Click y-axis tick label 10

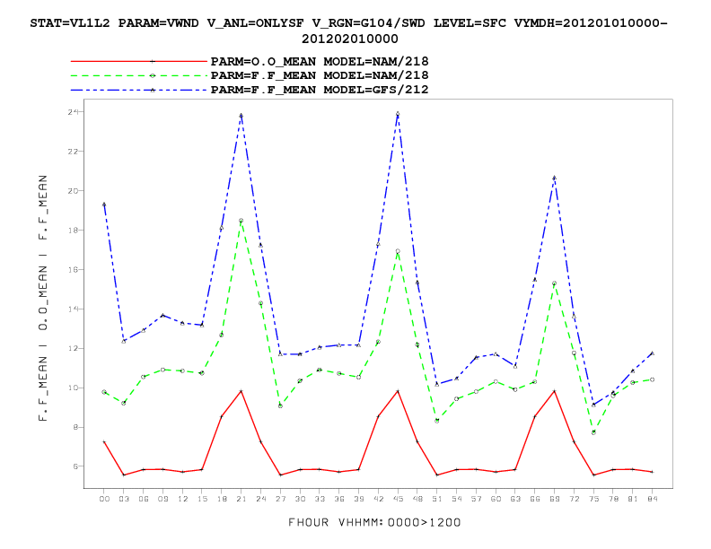(73, 388)
